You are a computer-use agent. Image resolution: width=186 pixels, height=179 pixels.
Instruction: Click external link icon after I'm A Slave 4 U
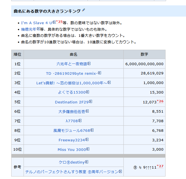pyautogui.click(x=54, y=22)
